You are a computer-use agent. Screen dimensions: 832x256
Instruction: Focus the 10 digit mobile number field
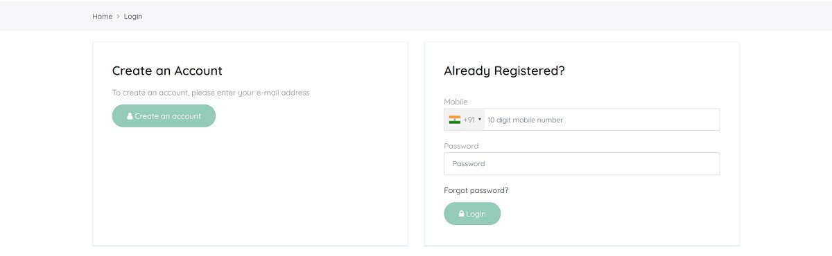(602, 120)
